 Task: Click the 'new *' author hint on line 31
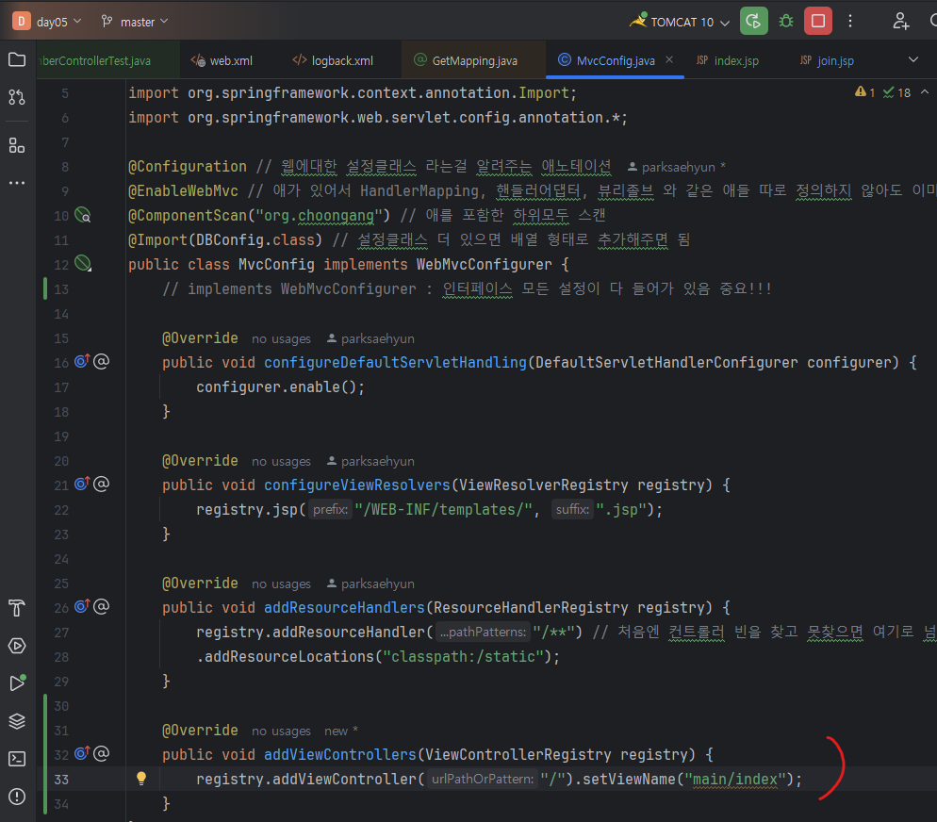(x=341, y=731)
